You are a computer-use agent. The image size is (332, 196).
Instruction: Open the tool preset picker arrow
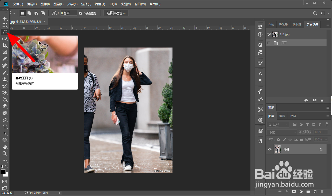click(x=14, y=13)
